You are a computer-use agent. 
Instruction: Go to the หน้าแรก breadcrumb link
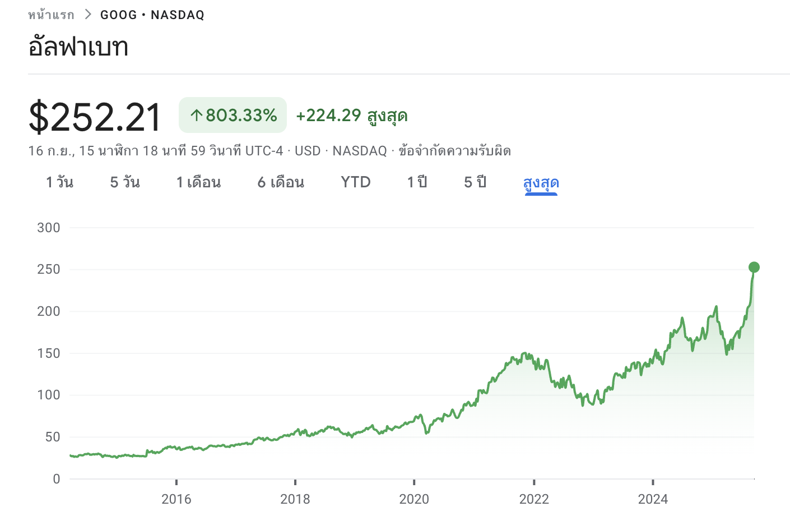coord(51,15)
